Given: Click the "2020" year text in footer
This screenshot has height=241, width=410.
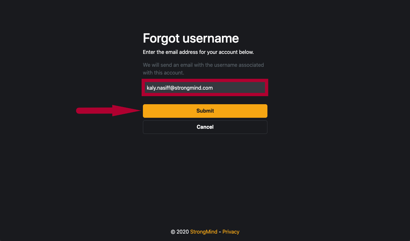Looking at the screenshot, I should pos(183,232).
